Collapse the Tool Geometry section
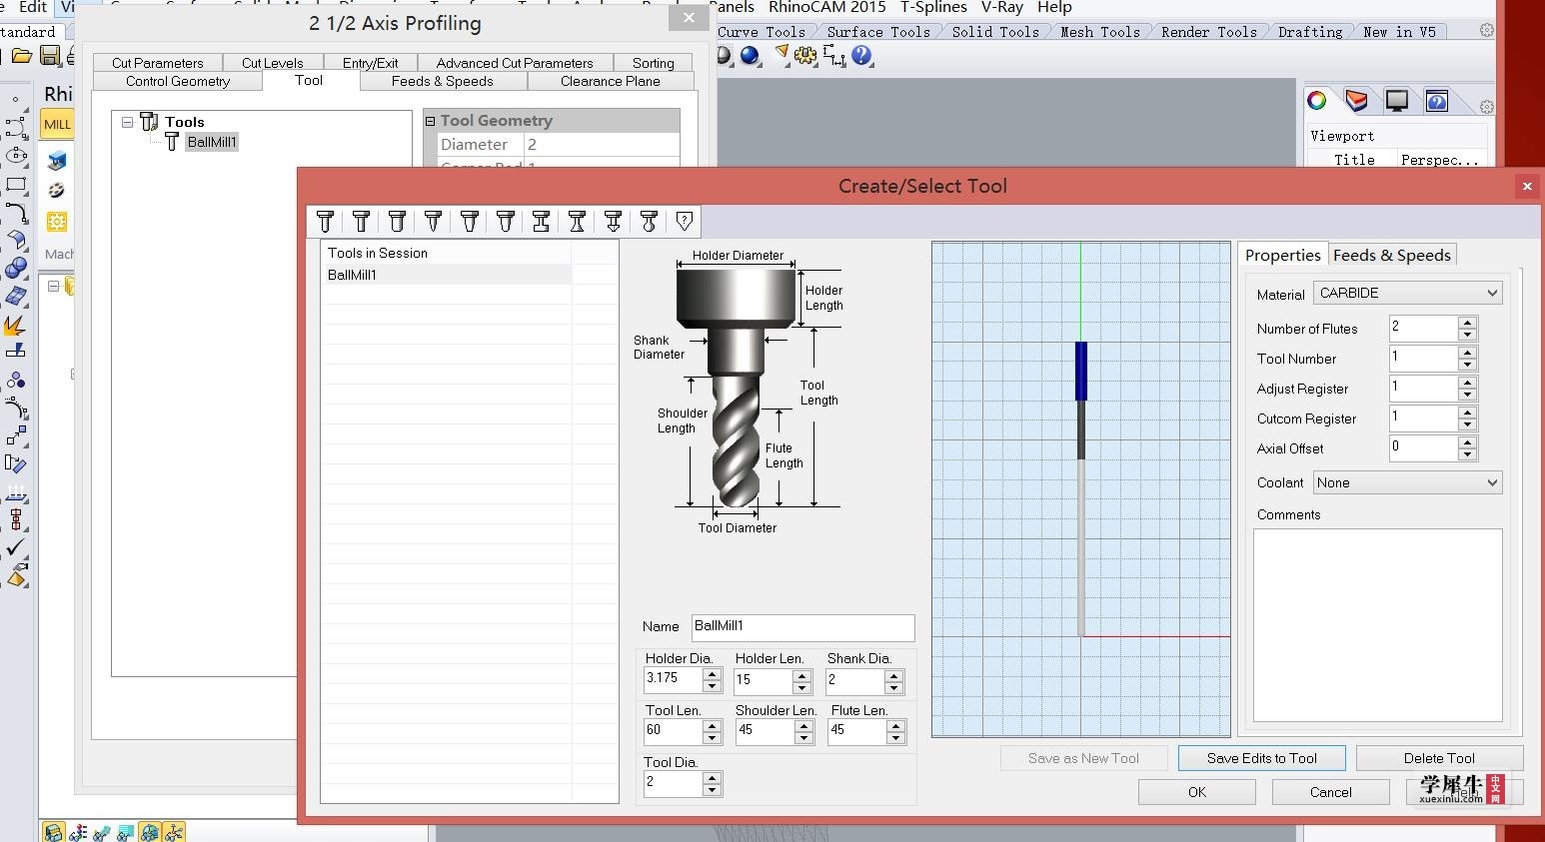Image resolution: width=1545 pixels, height=842 pixels. 431,121
